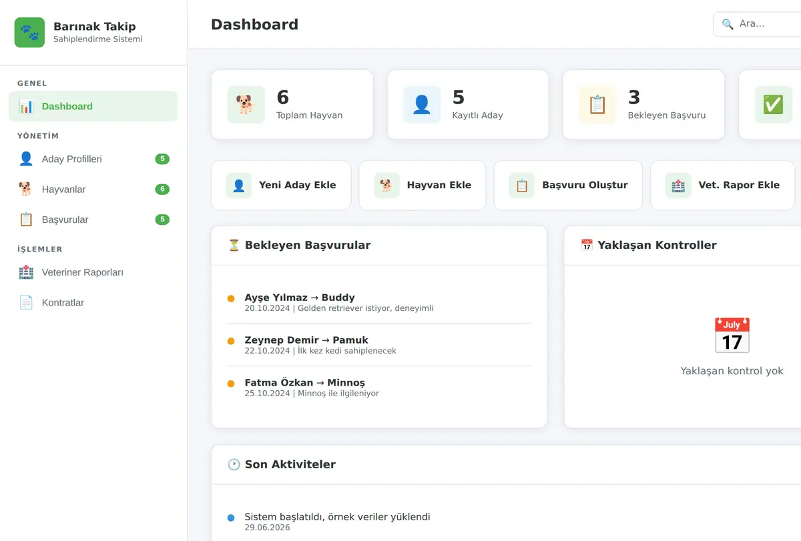Click the green paw logo icon

[29, 33]
